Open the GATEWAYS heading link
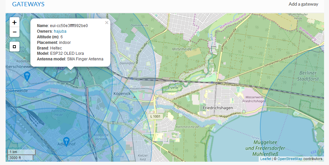Screen dimensions: 329x165 pyautogui.click(x=28, y=4)
